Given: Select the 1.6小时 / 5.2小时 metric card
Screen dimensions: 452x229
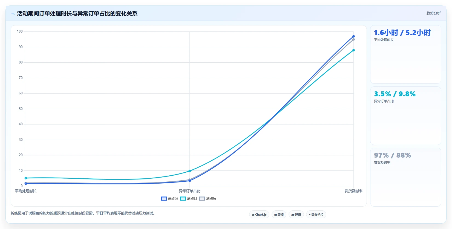Looking at the screenshot, I should 406,54.
